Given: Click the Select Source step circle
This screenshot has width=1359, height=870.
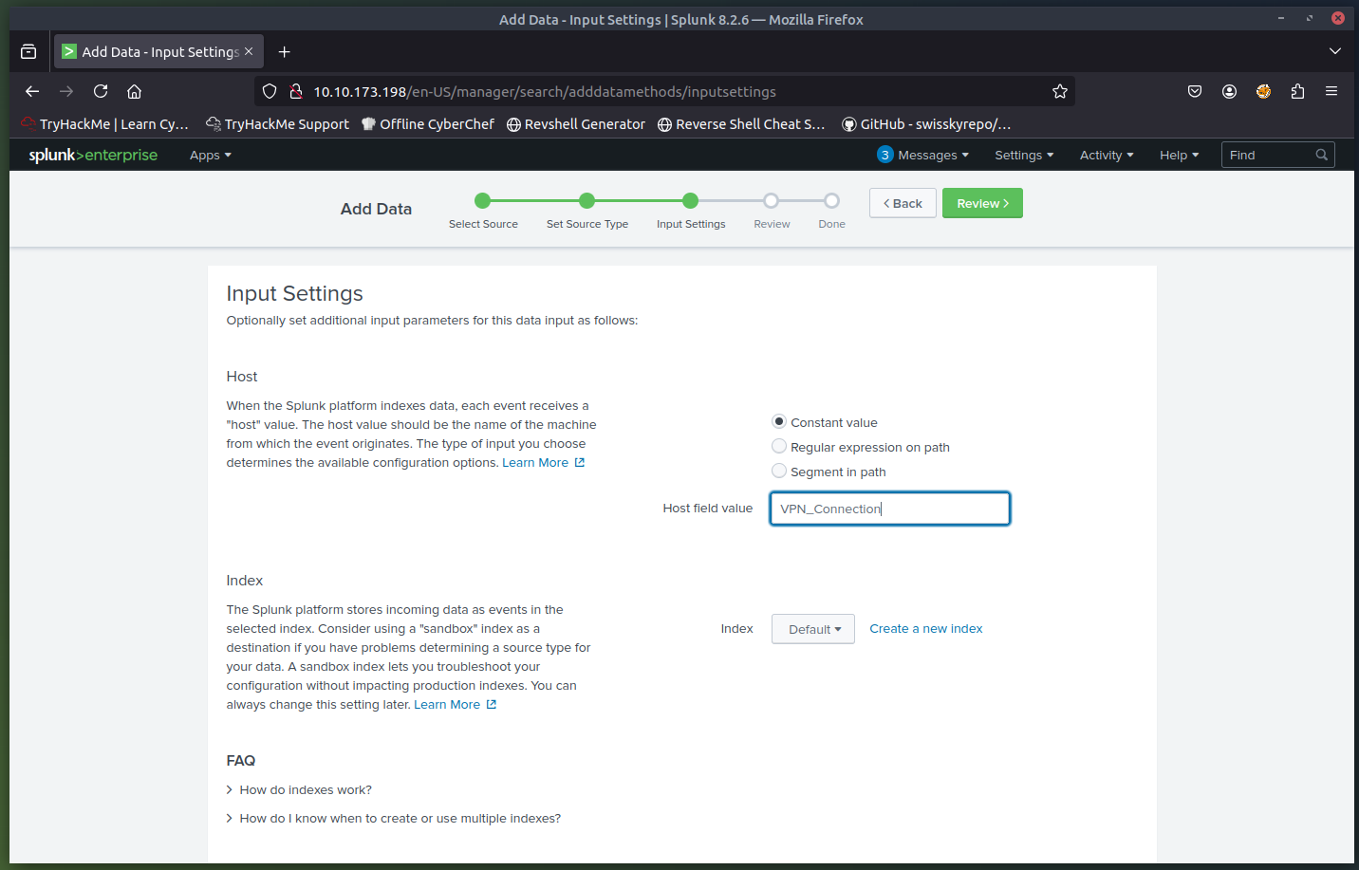Looking at the screenshot, I should point(482,200).
